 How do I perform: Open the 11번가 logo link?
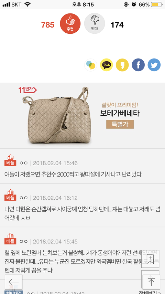pos(27,90)
